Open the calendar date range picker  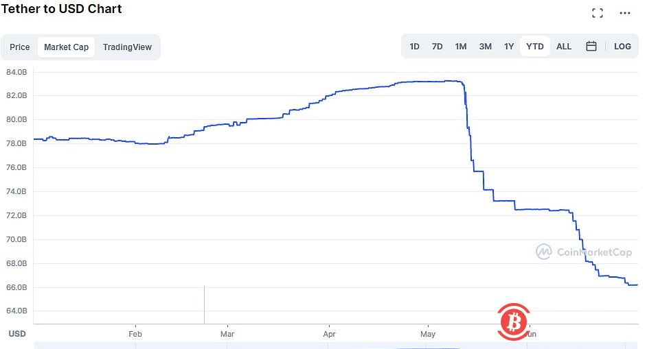tap(591, 47)
